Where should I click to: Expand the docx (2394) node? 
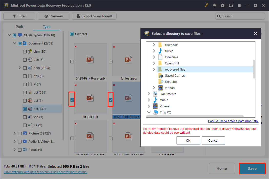(x=19, y=68)
